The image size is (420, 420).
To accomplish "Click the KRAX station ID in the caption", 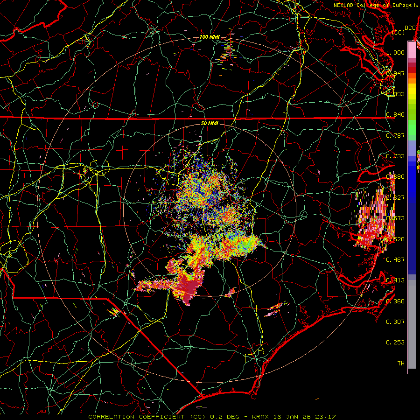I will pyautogui.click(x=261, y=417).
